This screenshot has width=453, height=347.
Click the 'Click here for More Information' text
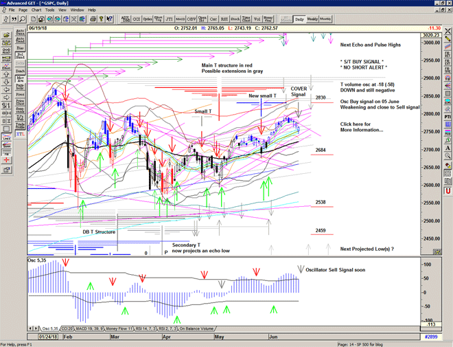tap(362, 127)
